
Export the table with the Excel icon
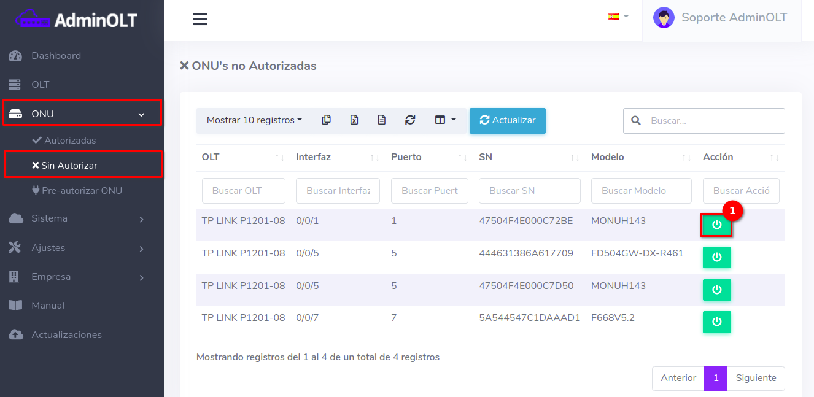tap(354, 120)
